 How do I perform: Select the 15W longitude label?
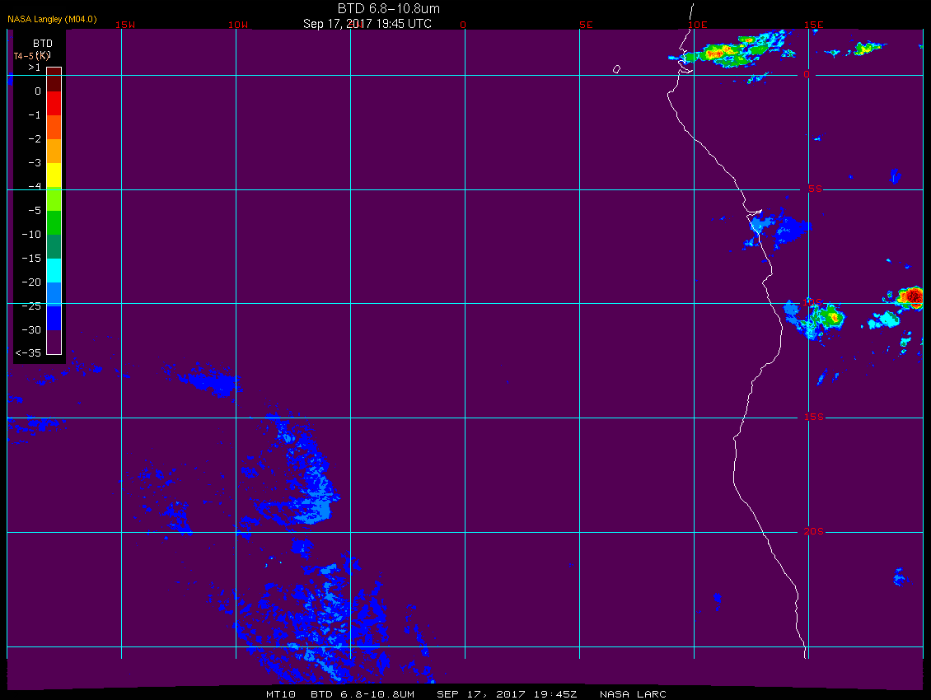click(x=124, y=25)
